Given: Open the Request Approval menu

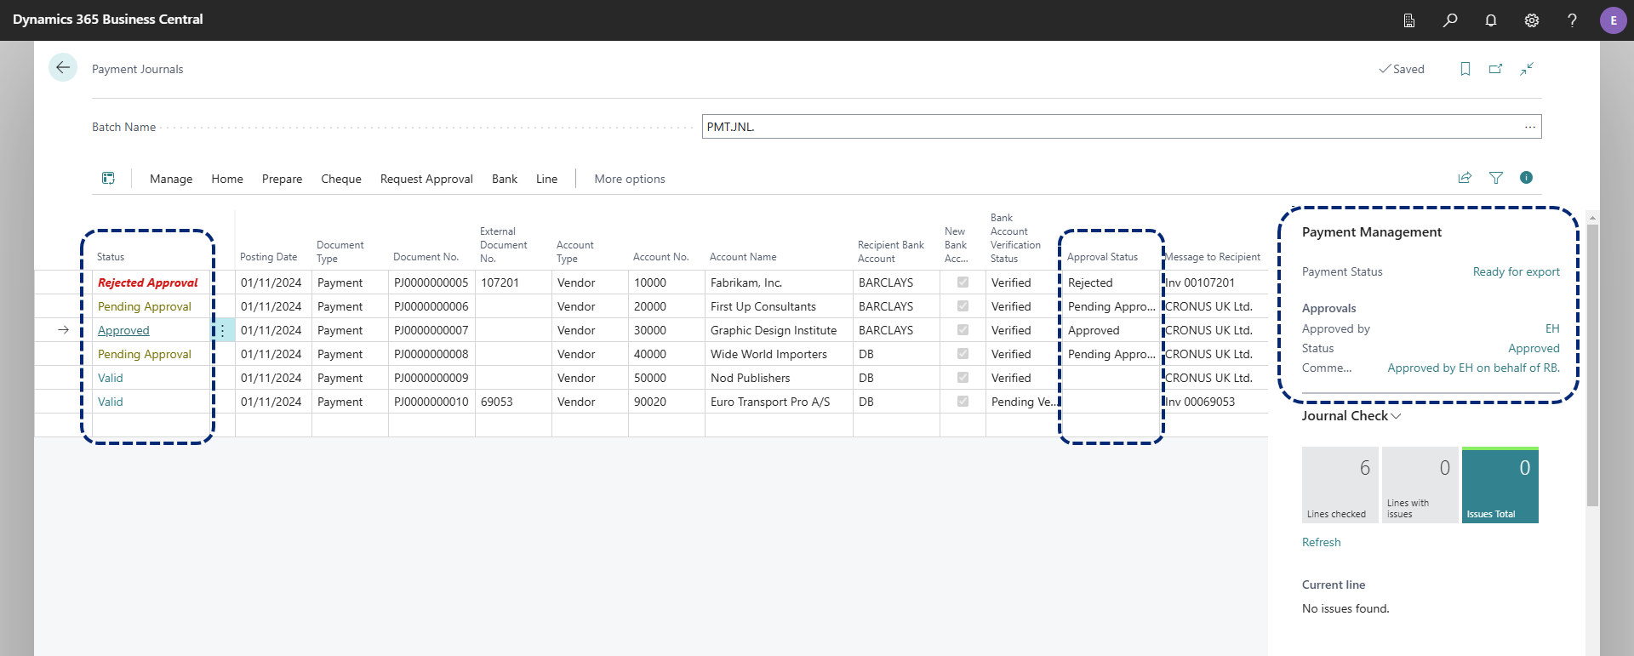Looking at the screenshot, I should 426,179.
